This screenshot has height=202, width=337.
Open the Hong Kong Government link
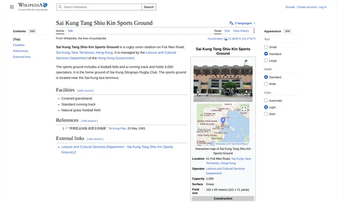pyautogui.click(x=116, y=58)
